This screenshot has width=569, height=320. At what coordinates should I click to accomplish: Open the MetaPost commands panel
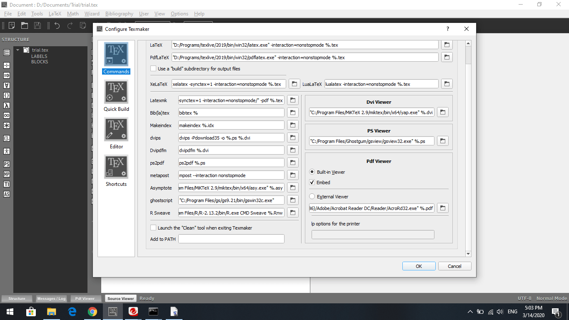(6, 174)
